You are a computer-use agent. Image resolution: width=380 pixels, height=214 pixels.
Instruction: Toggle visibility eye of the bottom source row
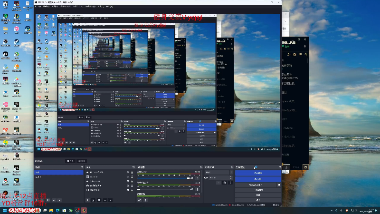point(128,190)
